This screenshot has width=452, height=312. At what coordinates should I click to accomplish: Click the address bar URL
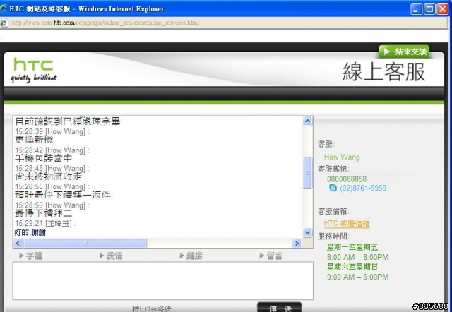[105, 23]
